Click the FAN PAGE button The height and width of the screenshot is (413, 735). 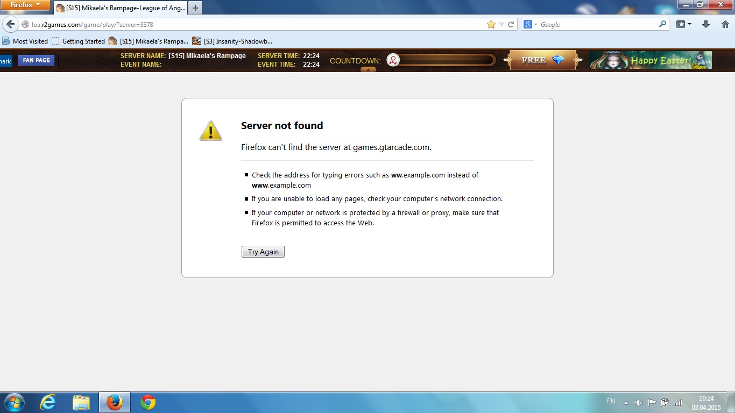pos(36,60)
